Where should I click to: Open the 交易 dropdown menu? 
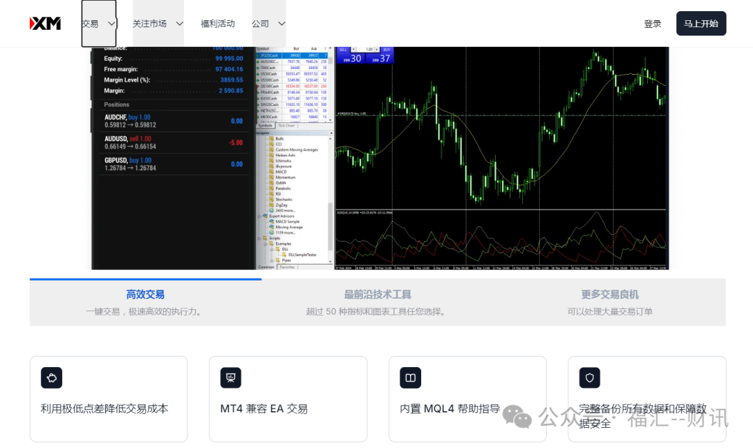point(98,23)
